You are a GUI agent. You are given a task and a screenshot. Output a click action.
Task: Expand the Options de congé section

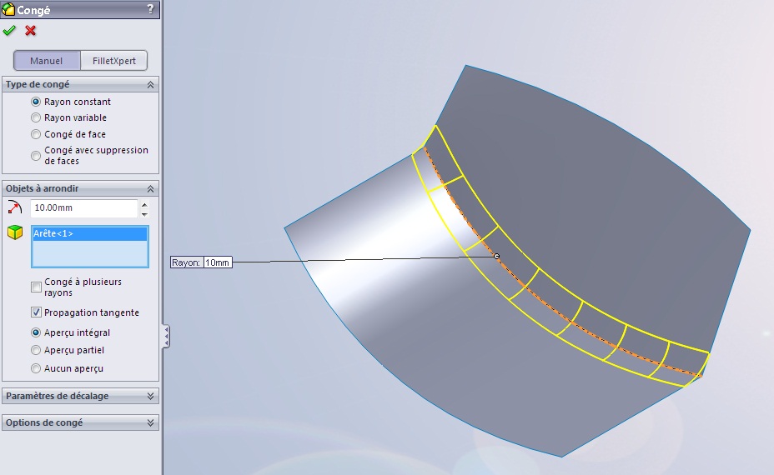[x=150, y=422]
